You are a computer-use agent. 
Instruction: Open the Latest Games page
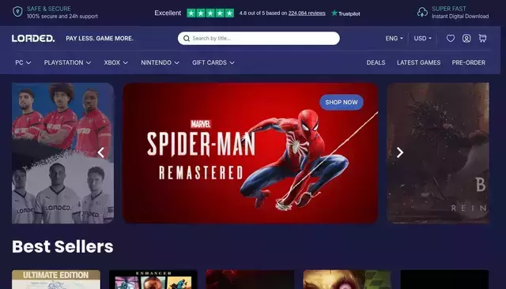click(418, 62)
